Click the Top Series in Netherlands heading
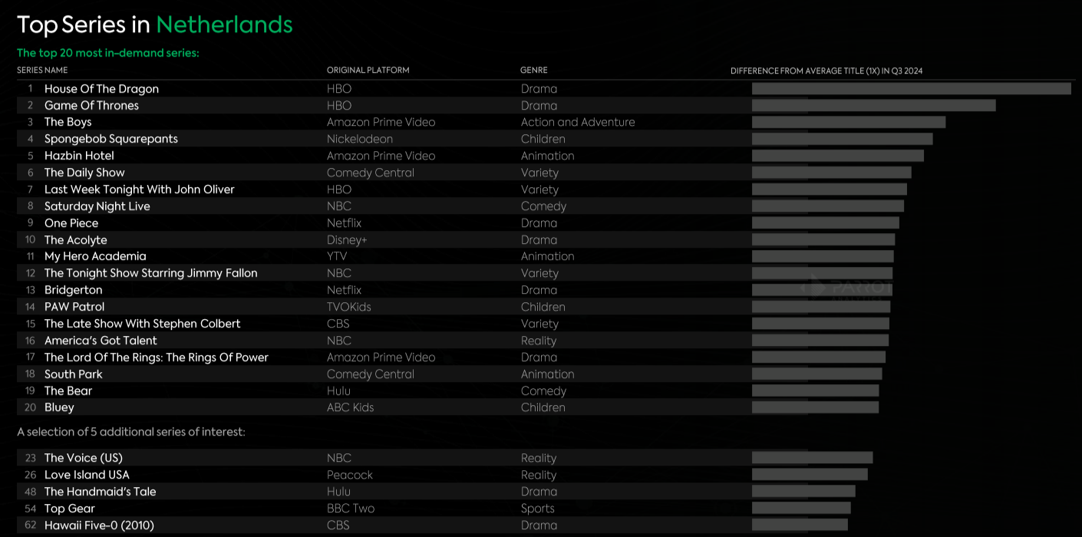The width and height of the screenshot is (1082, 537). [x=155, y=25]
